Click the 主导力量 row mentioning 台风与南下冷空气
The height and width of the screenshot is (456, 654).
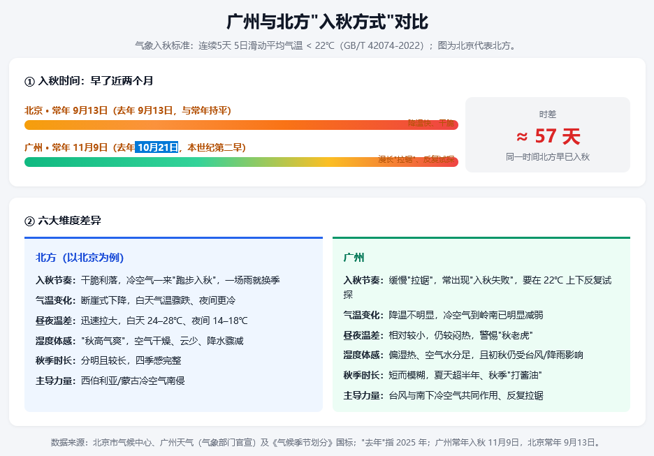pos(444,395)
